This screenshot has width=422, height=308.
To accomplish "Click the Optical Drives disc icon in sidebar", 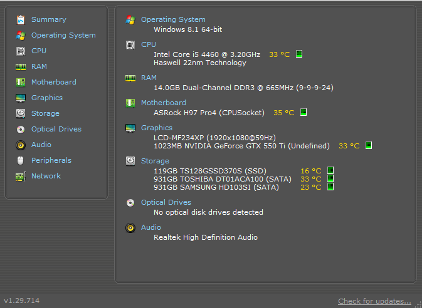I will pos(21,130).
